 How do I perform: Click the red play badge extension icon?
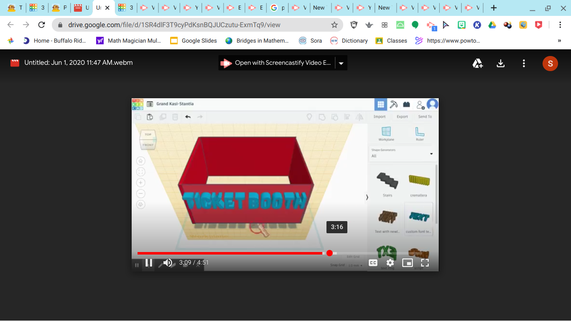pyautogui.click(x=538, y=25)
